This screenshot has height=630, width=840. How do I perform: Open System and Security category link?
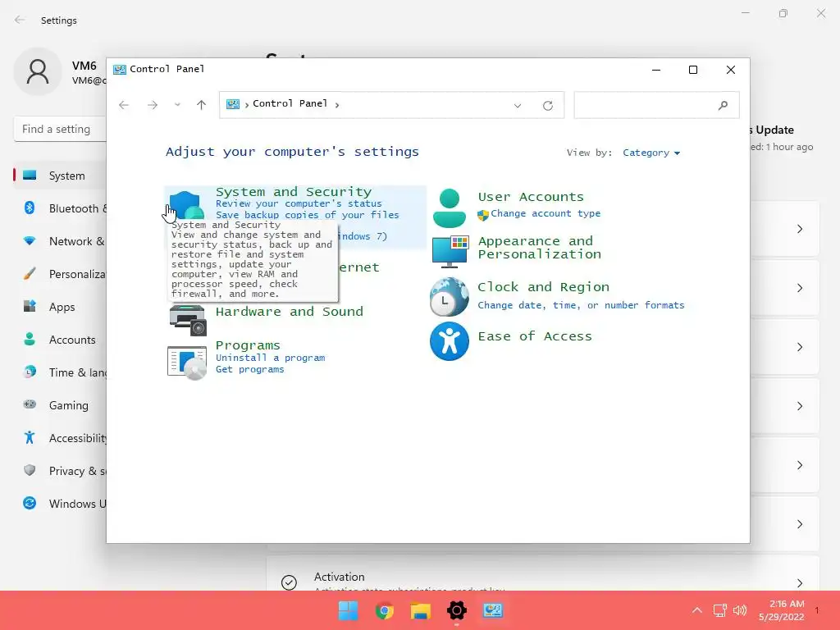tap(294, 192)
